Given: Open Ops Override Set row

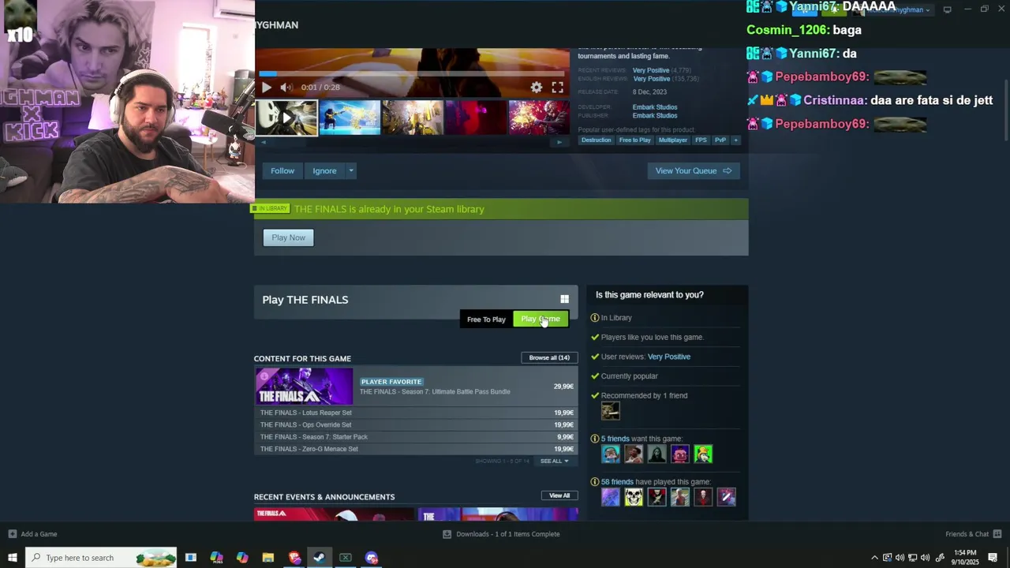Looking at the screenshot, I should (x=416, y=424).
